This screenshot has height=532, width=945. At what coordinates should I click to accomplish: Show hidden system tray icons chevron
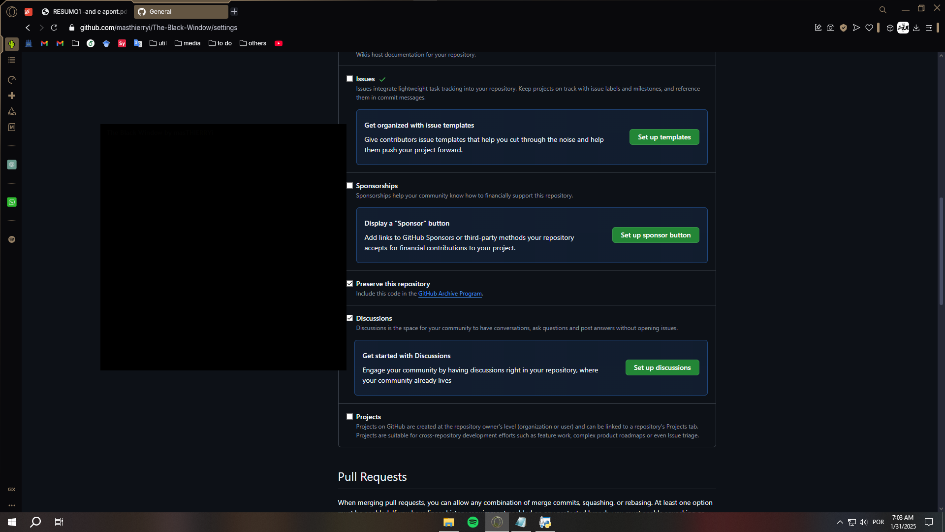click(840, 522)
